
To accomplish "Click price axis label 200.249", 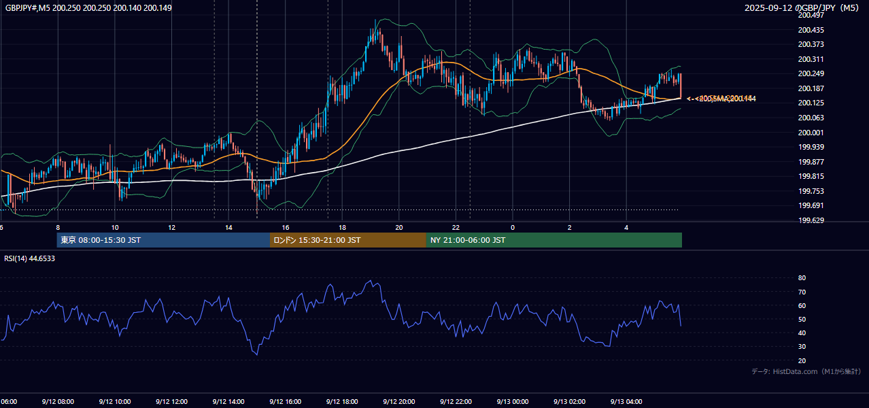I will coord(811,73).
